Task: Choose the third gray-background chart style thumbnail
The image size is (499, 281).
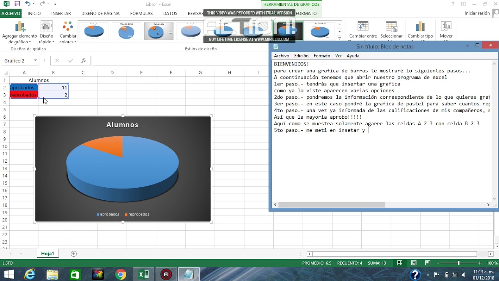Action: click(x=159, y=31)
